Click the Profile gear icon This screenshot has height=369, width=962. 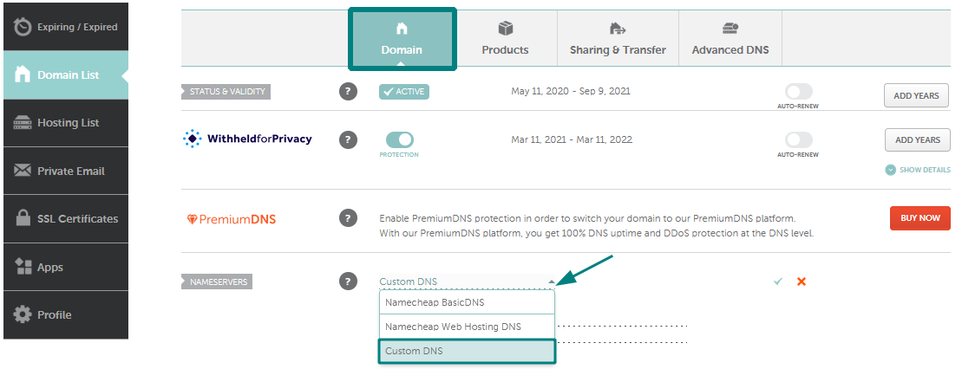point(23,314)
